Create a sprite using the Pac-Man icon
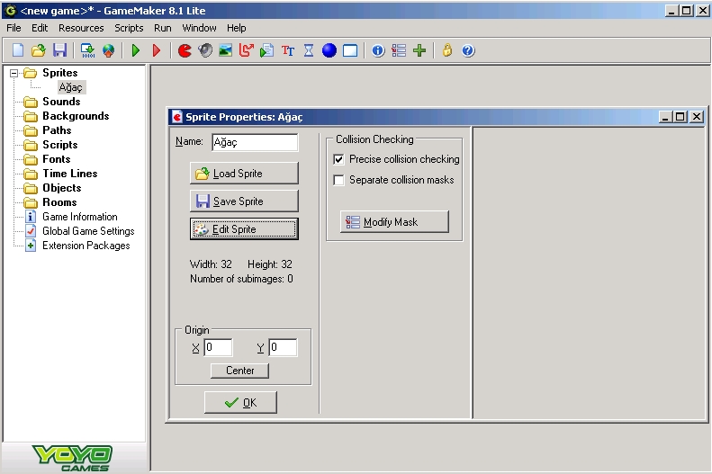Image resolution: width=712 pixels, height=474 pixels. tap(185, 50)
